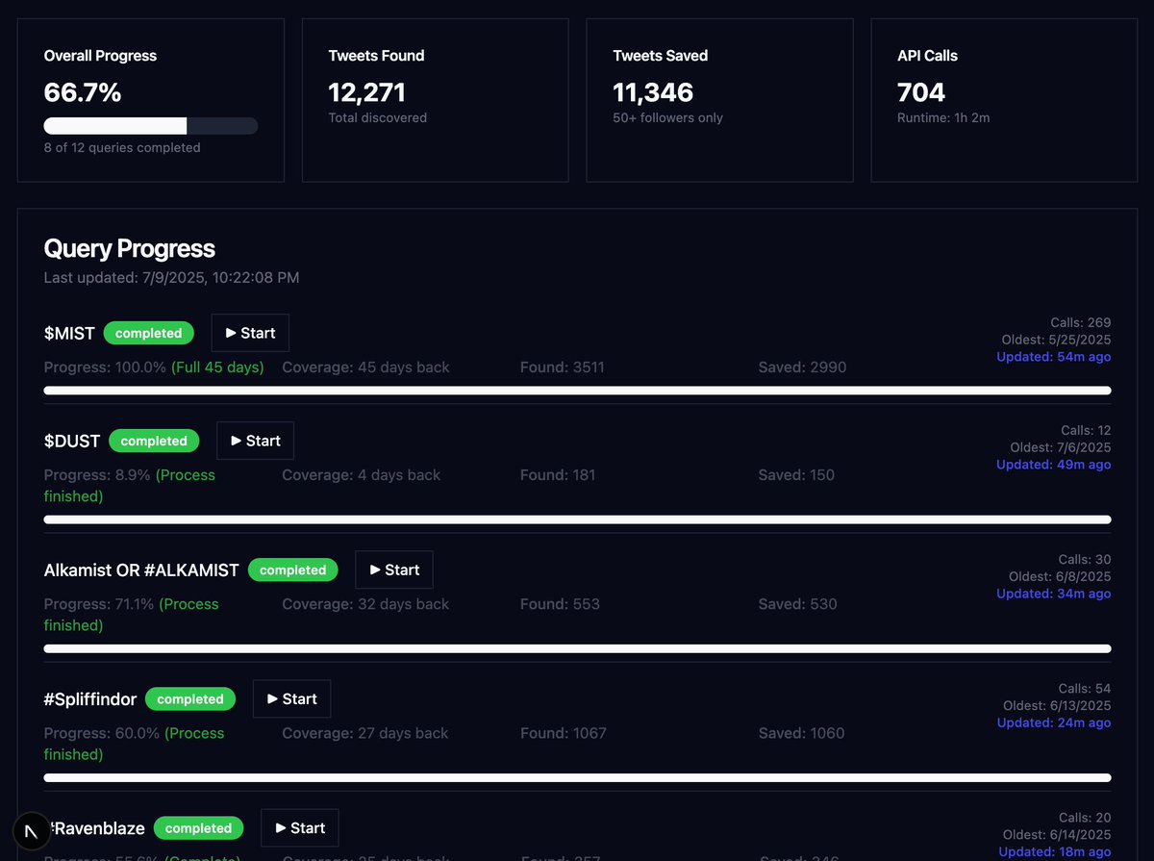Click the 'Found: 3511' value
Viewport: 1154px width, 861px height.
coord(563,367)
